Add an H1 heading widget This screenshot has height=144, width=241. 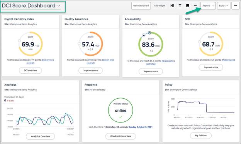pos(172,6)
